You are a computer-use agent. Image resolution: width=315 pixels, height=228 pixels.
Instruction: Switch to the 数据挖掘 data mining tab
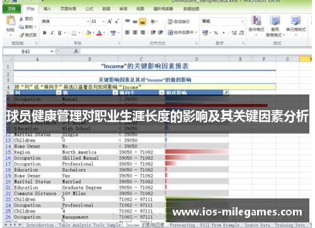(191, 9)
